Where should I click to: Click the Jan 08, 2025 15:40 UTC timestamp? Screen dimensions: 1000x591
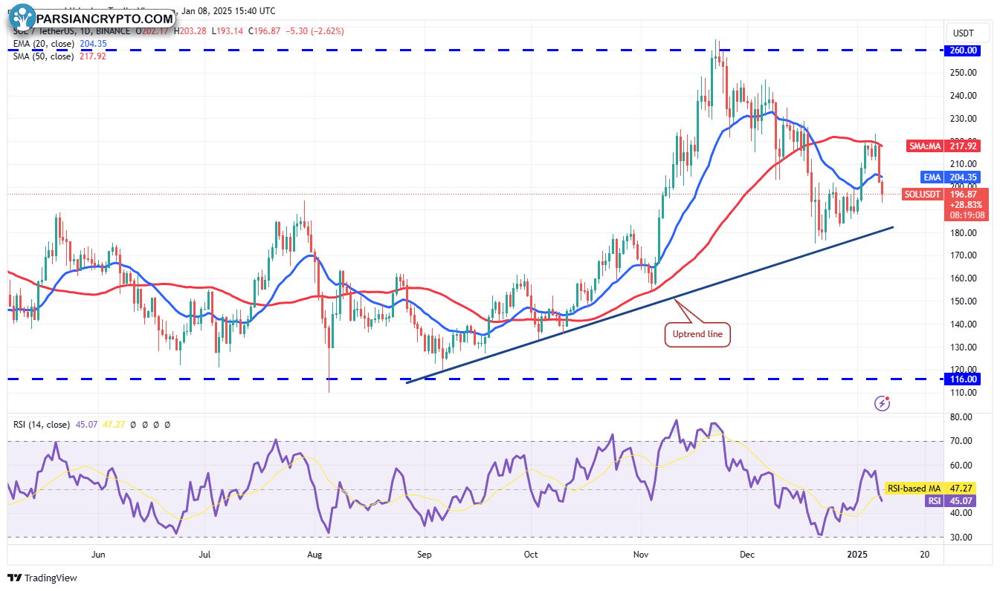point(228,11)
